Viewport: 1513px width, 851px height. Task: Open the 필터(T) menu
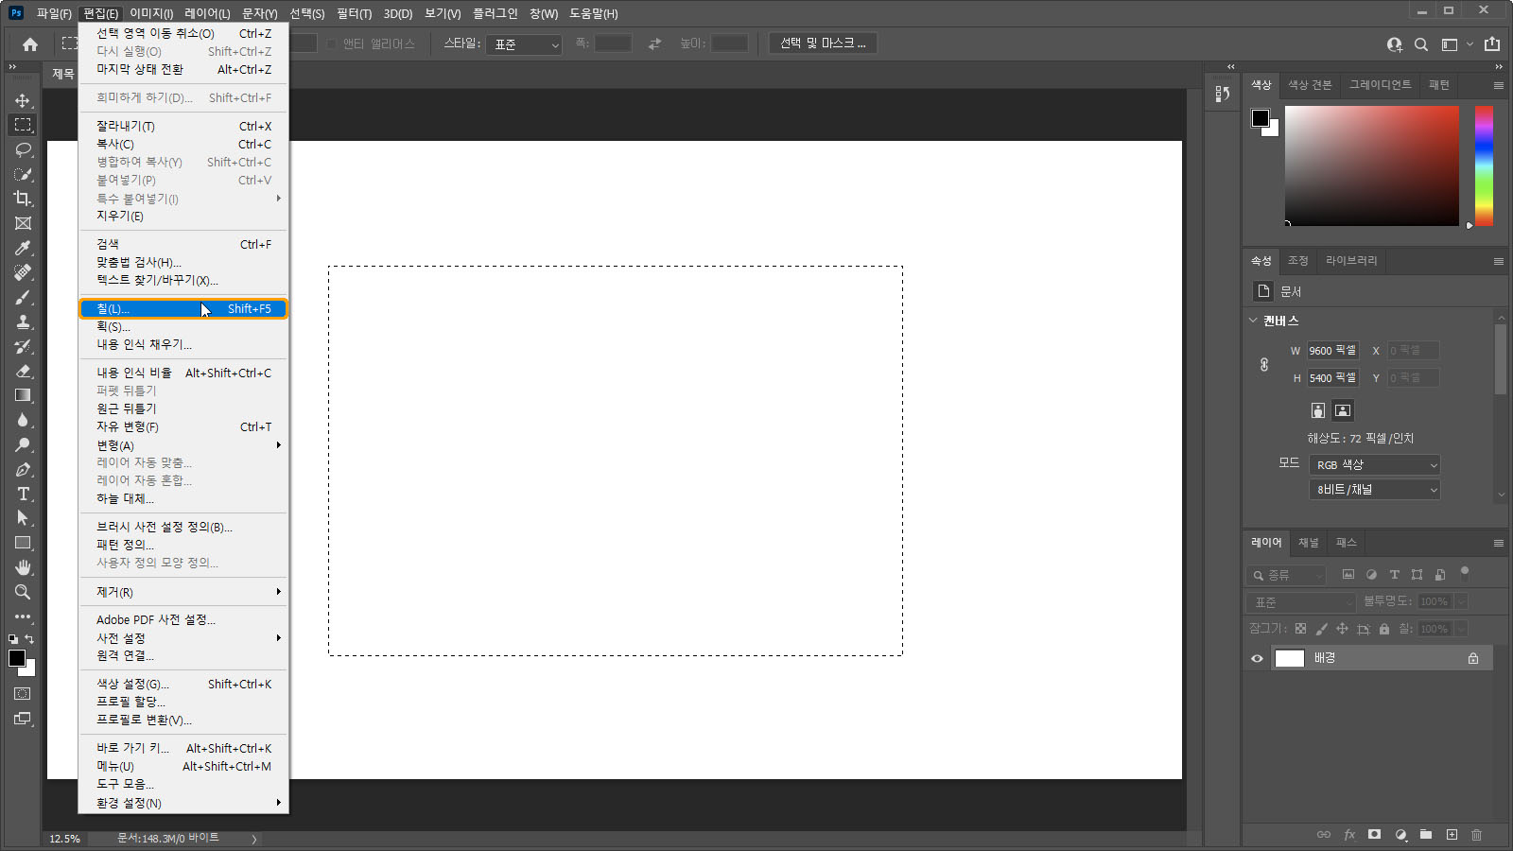click(354, 13)
